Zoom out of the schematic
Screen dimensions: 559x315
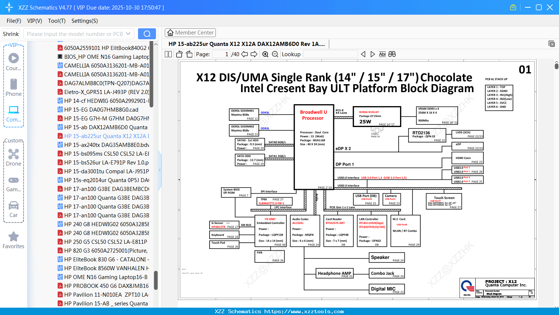coord(275,54)
